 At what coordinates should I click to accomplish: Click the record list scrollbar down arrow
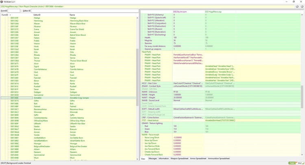tap(137, 159)
